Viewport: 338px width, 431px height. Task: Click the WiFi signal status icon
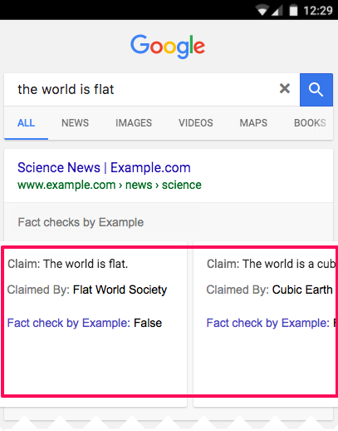pyautogui.click(x=262, y=11)
